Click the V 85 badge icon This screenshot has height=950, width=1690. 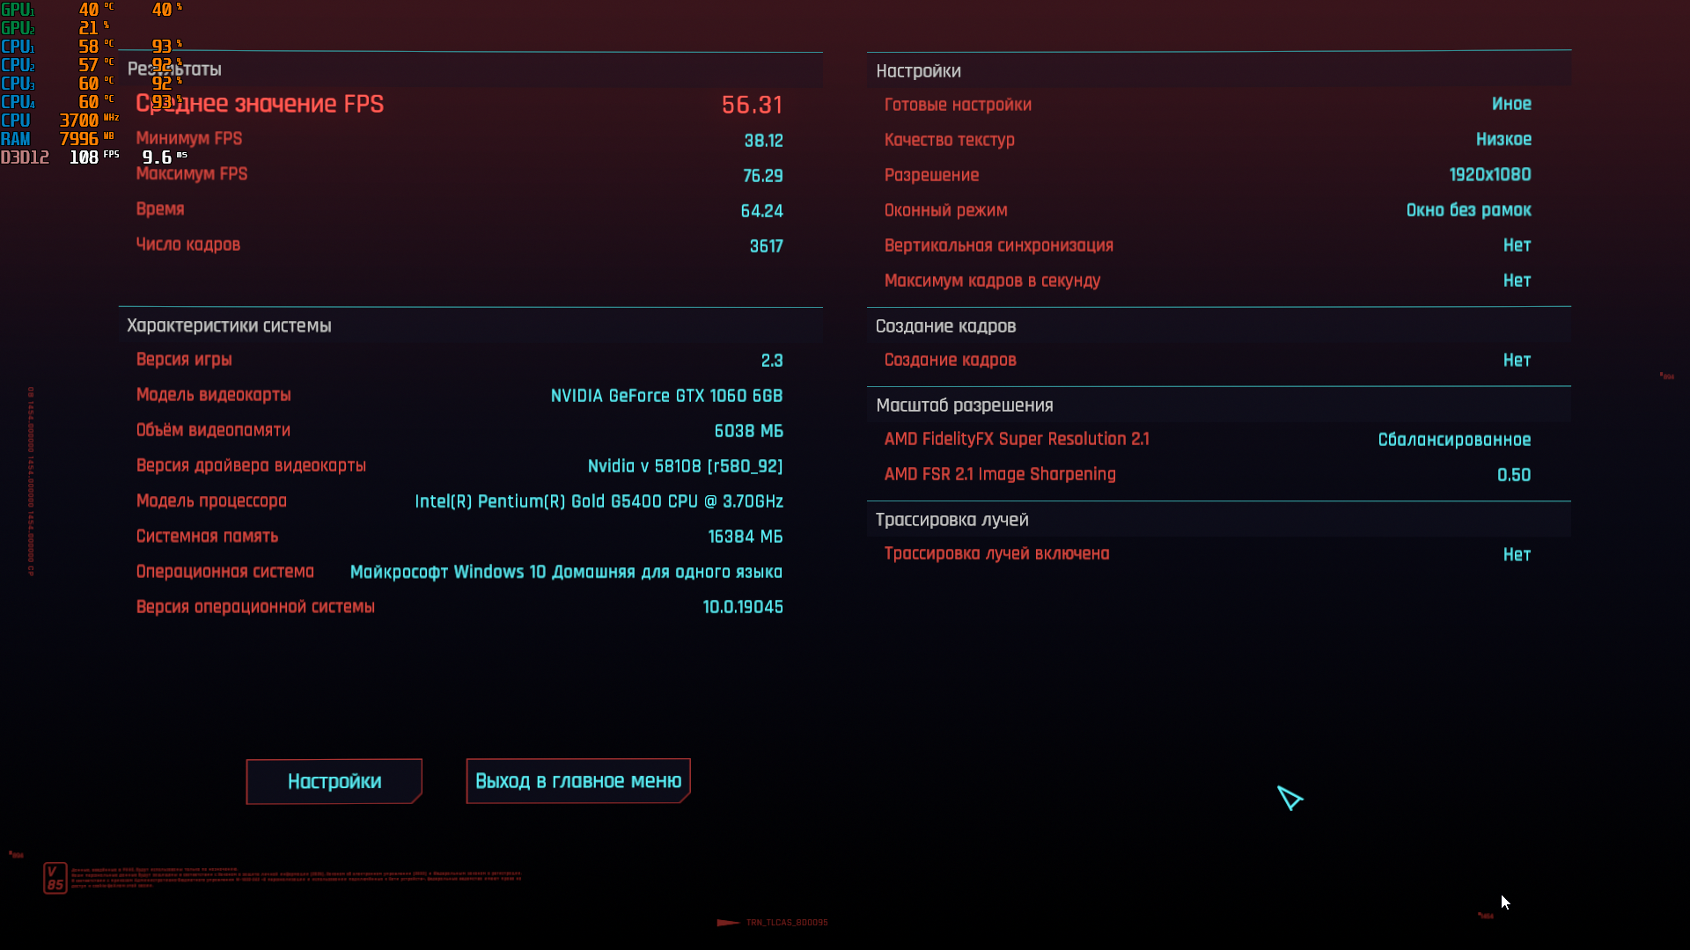coord(55,877)
